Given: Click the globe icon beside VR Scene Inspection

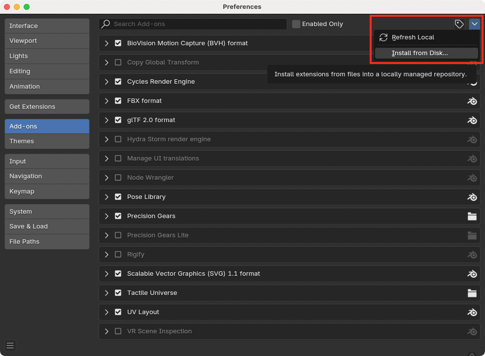Looking at the screenshot, I should [472, 331].
